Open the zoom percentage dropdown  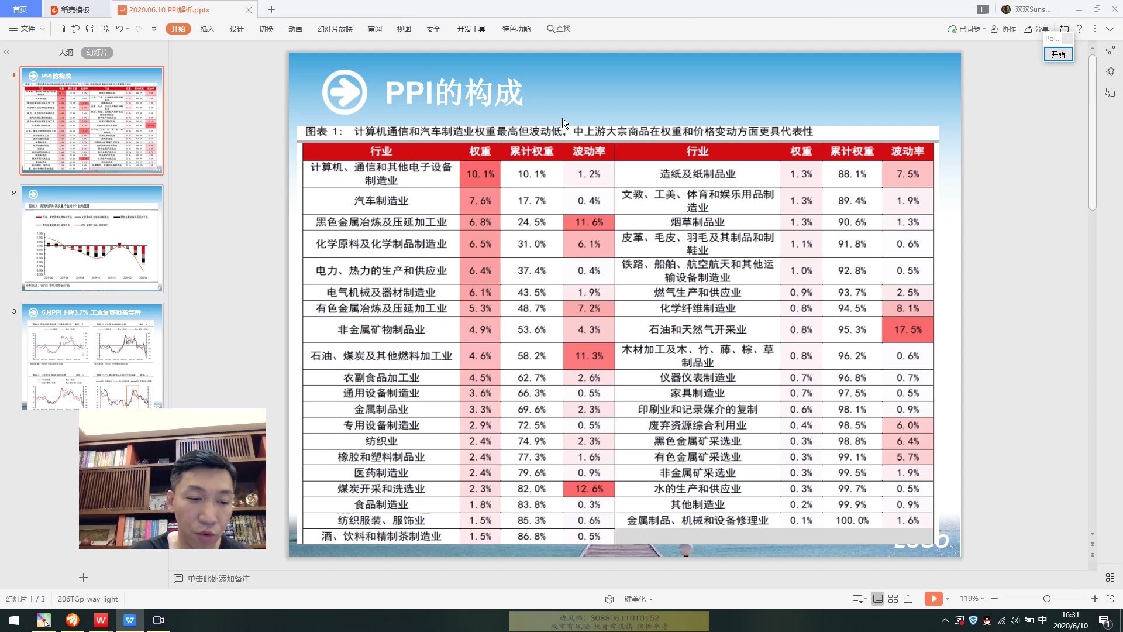tap(972, 599)
